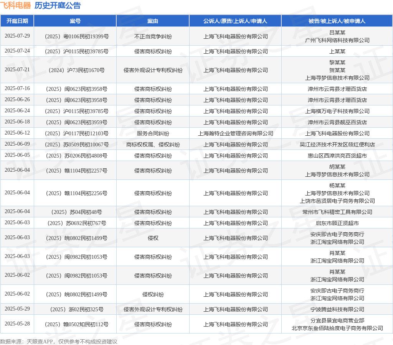Click 侵害外观设计专利权纠纷 in the 2025-05-29 row
The height and width of the screenshot is (345, 393).
(x=153, y=309)
